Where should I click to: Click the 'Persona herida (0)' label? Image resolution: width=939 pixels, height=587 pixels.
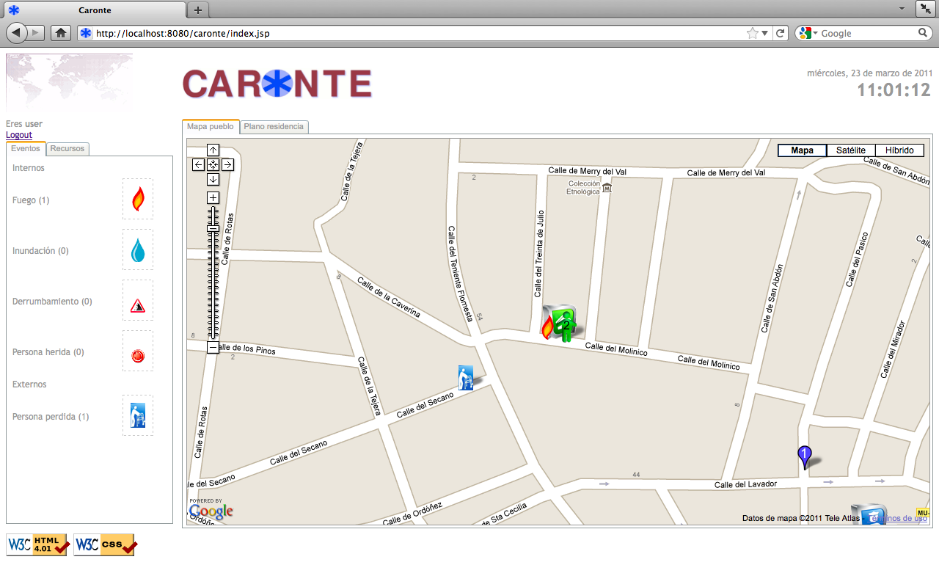coord(48,352)
